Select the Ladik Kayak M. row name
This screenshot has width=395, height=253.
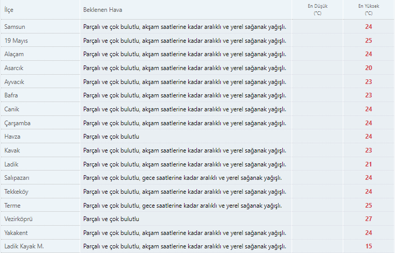tap(24, 246)
